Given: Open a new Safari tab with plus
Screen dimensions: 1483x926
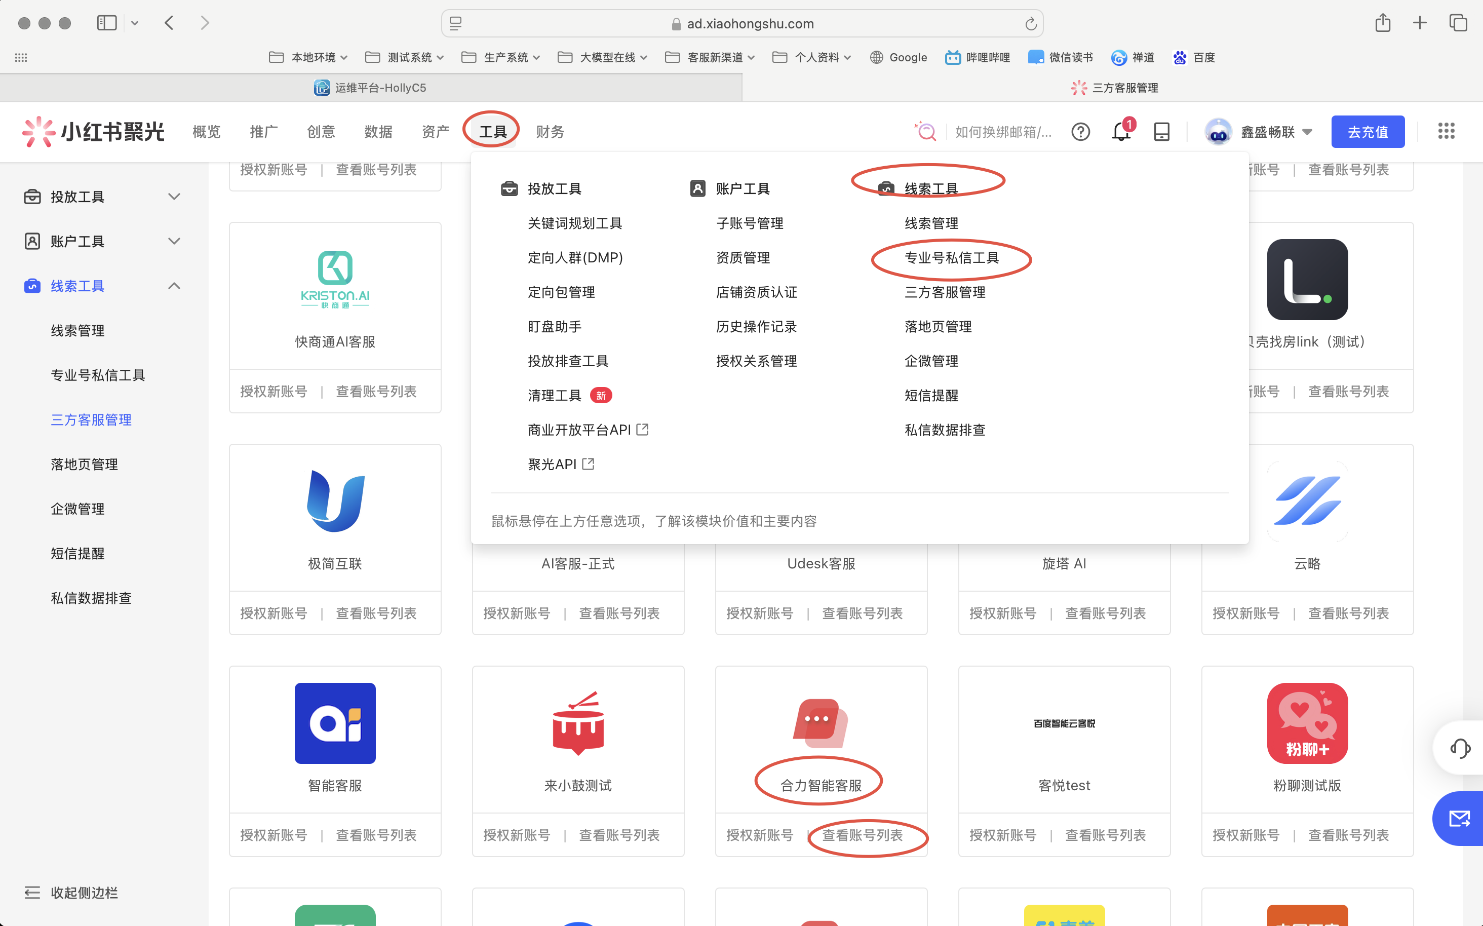Looking at the screenshot, I should [x=1420, y=23].
